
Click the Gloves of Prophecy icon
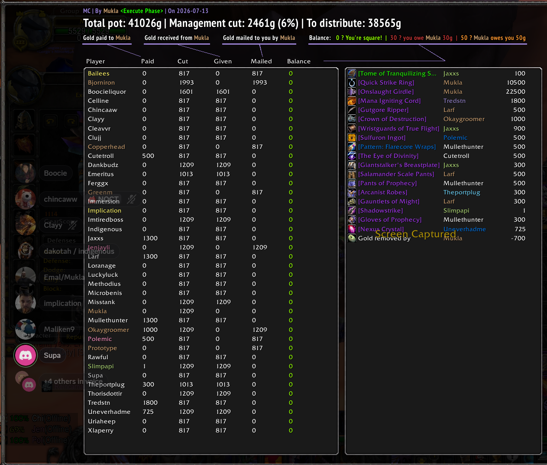(352, 219)
